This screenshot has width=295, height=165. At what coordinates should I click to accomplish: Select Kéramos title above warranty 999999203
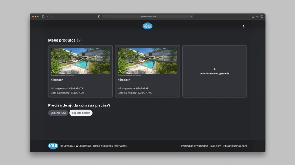[57, 80]
